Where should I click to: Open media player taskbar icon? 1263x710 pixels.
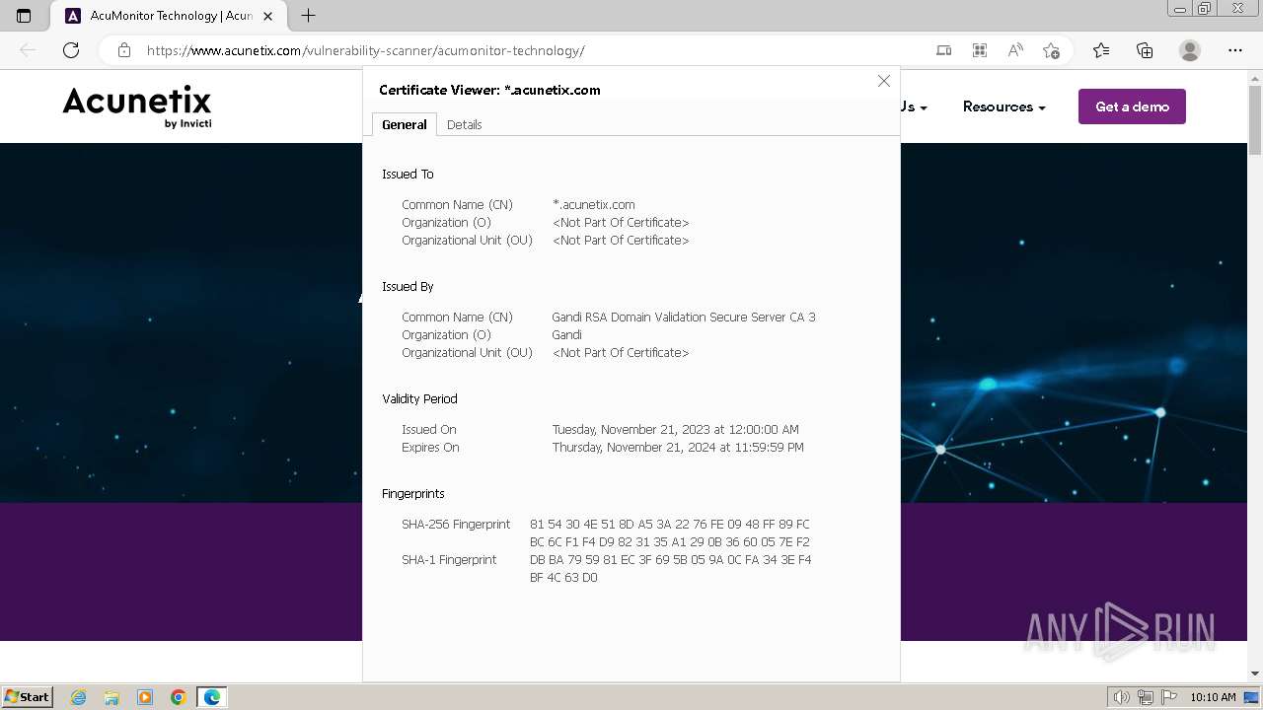(x=145, y=697)
